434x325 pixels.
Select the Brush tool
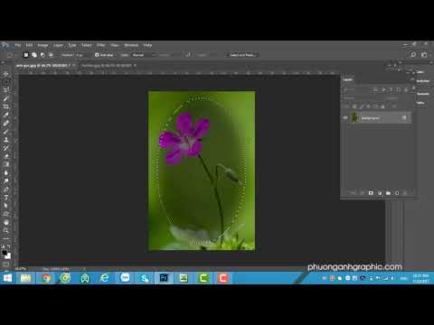[6, 131]
